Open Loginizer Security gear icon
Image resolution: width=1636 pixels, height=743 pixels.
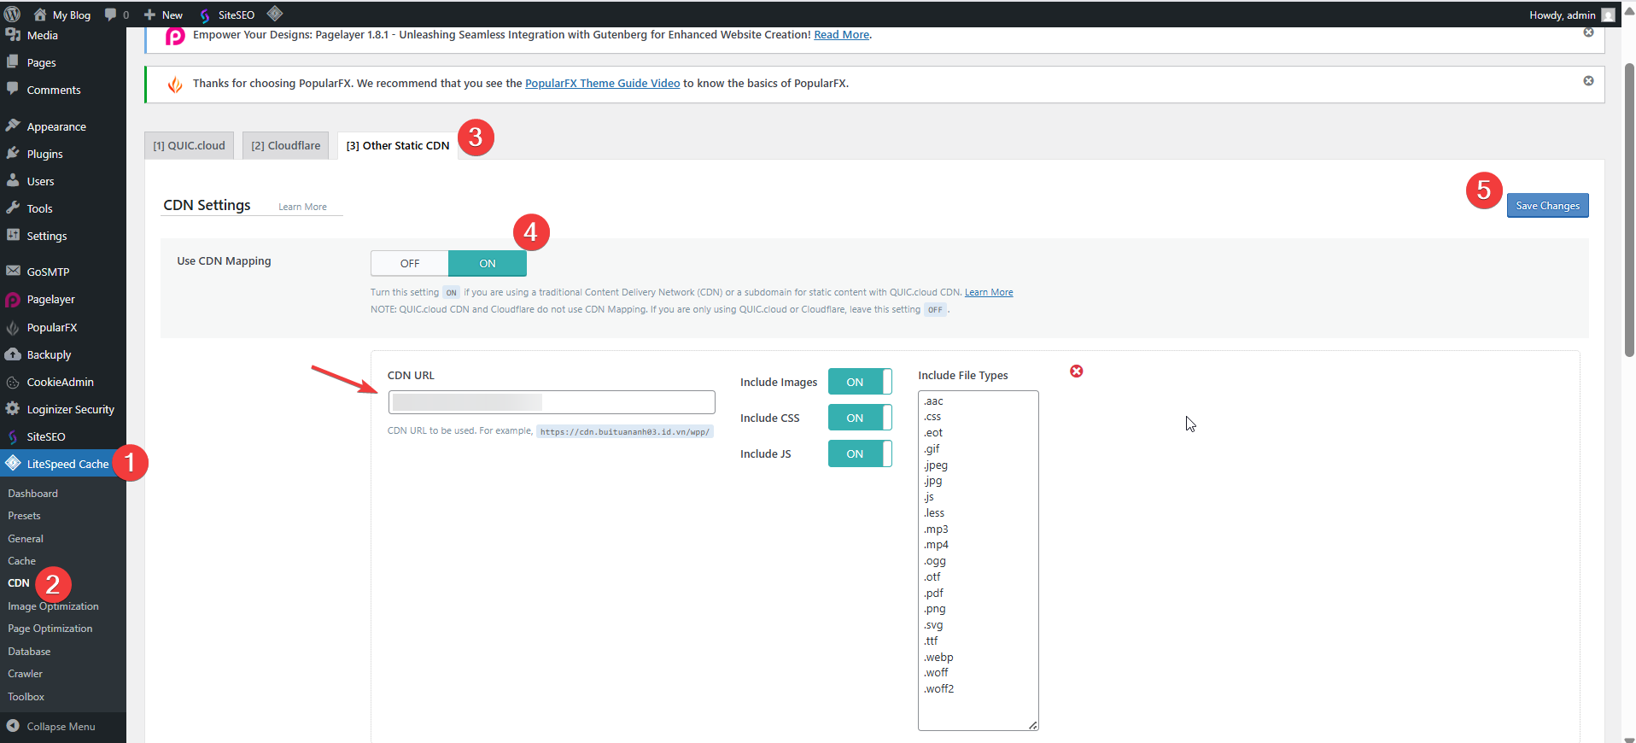tap(13, 409)
